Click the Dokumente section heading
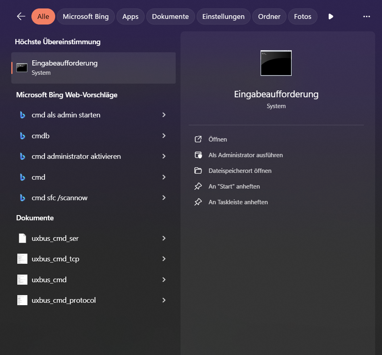This screenshot has height=355, width=382. [35, 218]
